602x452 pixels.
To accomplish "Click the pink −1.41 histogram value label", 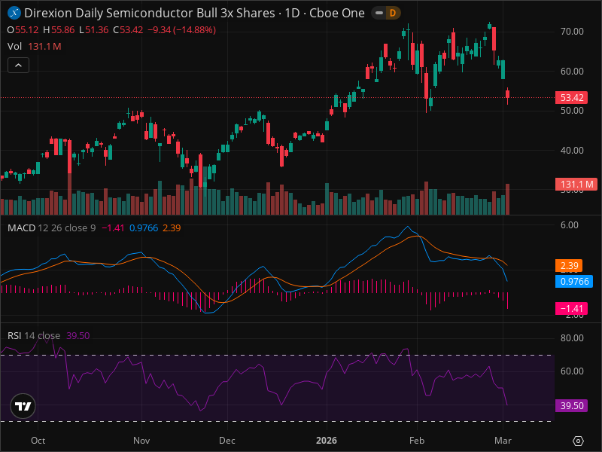I will [571, 309].
